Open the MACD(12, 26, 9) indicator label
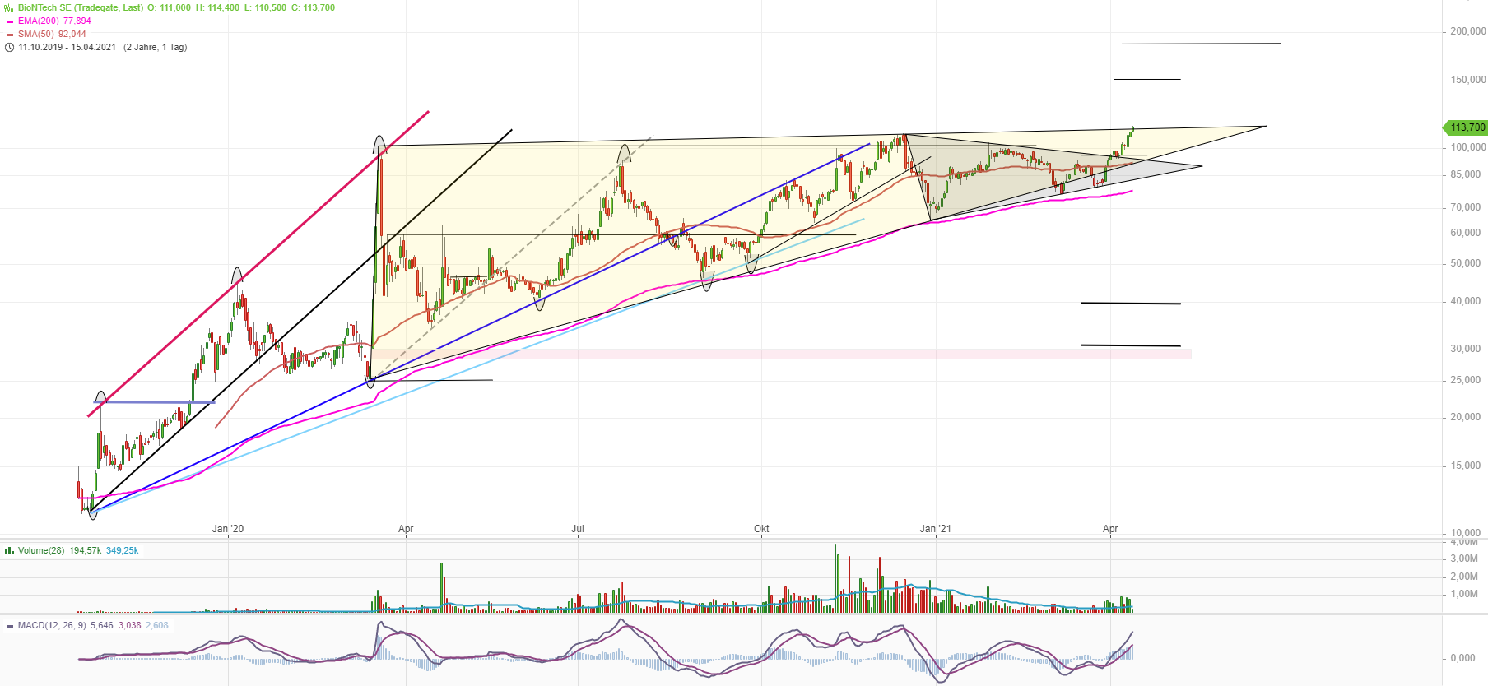This screenshot has width=1488, height=686. click(52, 625)
